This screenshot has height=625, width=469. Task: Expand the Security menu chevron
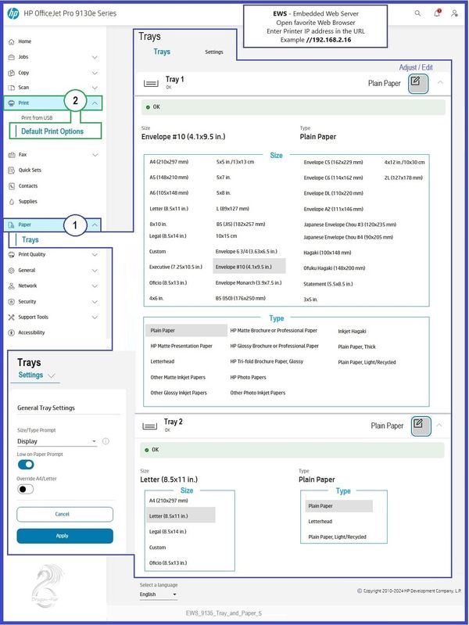[x=95, y=302]
